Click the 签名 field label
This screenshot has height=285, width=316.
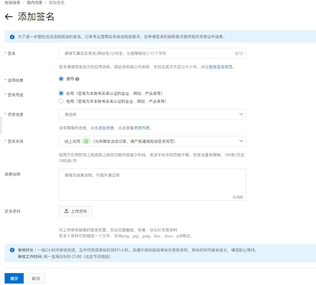11,53
